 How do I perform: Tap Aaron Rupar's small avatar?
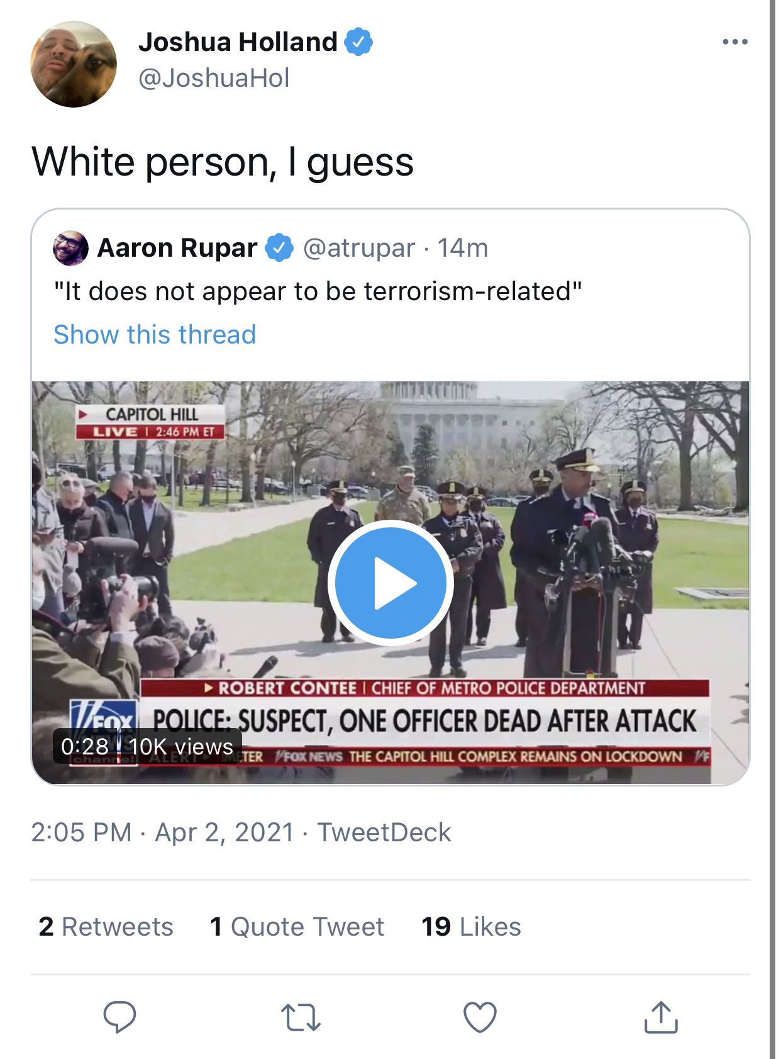[x=70, y=248]
